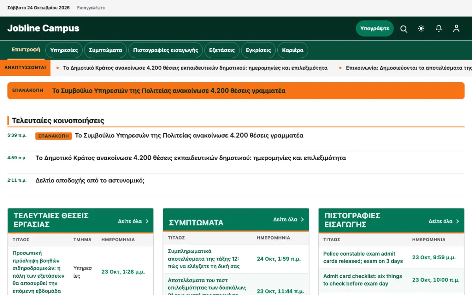472x295 pixels.
Task: Click the Υπογράψτε button
Action: 375,28
